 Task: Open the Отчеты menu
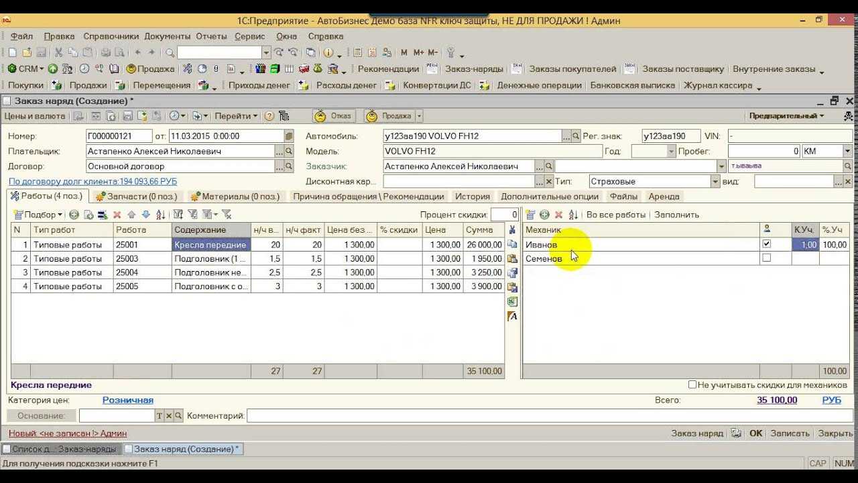pyautogui.click(x=212, y=36)
